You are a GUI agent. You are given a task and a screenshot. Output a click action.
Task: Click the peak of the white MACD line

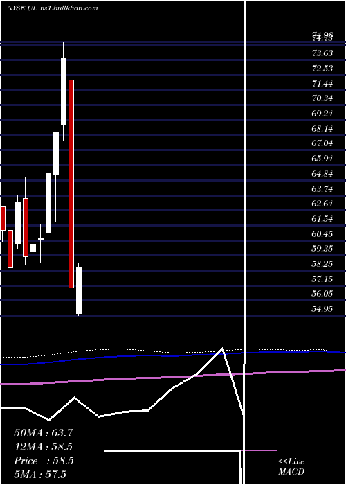click(222, 349)
